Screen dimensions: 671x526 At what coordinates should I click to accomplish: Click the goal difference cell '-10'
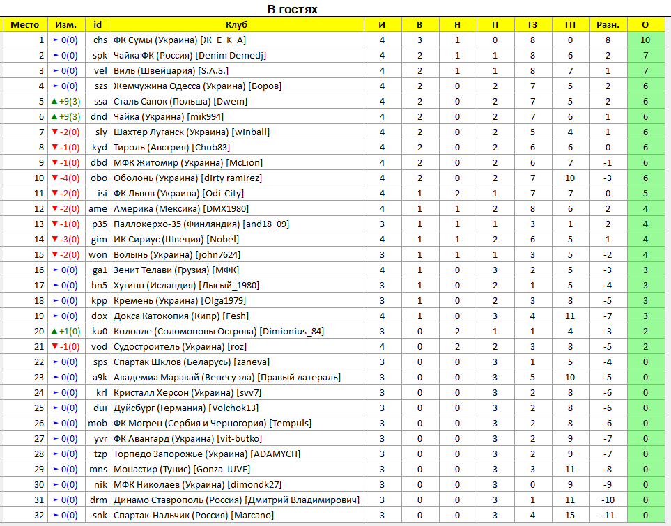[x=608, y=500]
